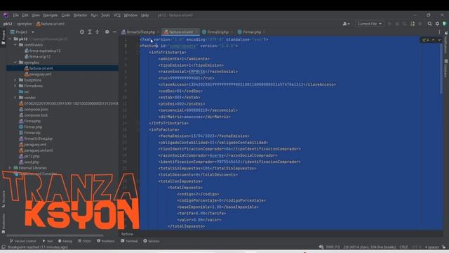Viewport: 449px width, 253px height.
Task: Click the shield icon at toolbar end
Action: [x=445, y=24]
